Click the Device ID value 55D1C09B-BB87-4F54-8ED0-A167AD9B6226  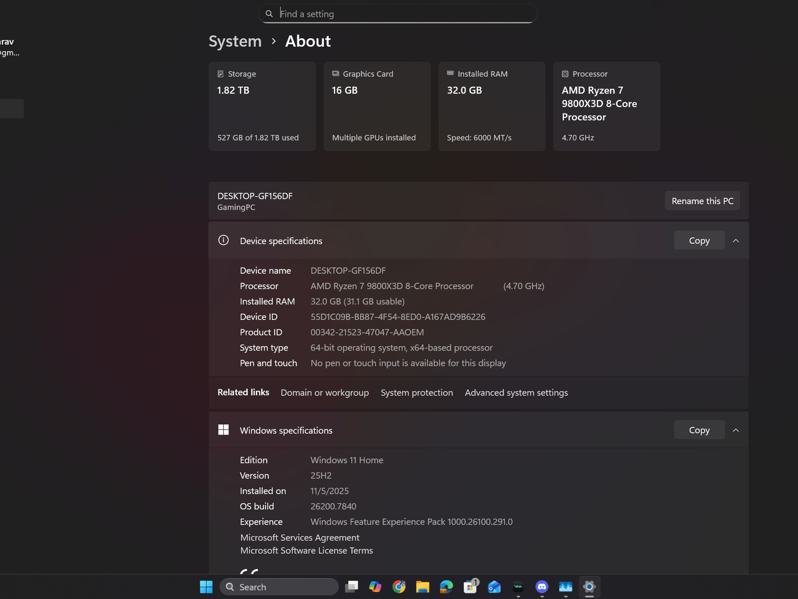tap(398, 317)
